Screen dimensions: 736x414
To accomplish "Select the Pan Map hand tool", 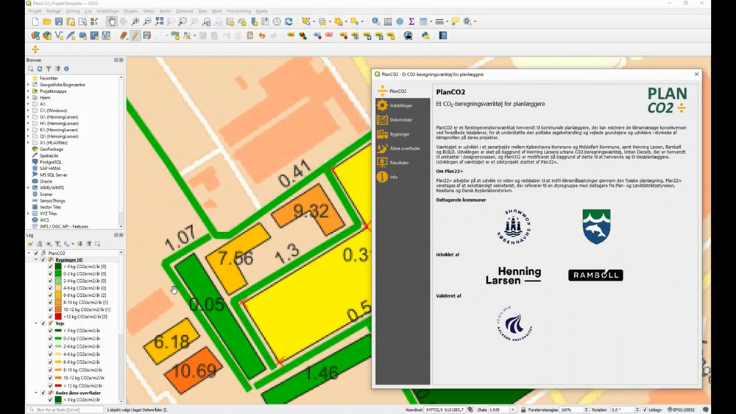I will pos(111,21).
